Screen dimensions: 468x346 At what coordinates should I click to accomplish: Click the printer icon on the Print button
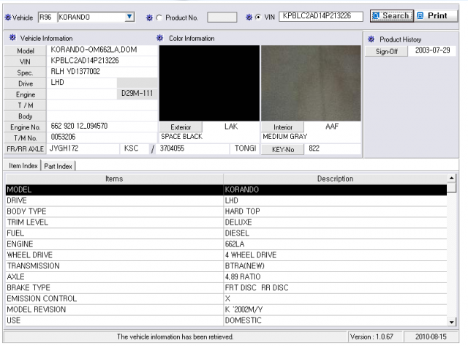[x=420, y=15]
